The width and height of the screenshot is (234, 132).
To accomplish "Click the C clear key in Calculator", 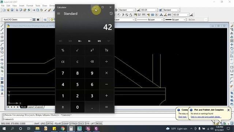I will 77,62.
